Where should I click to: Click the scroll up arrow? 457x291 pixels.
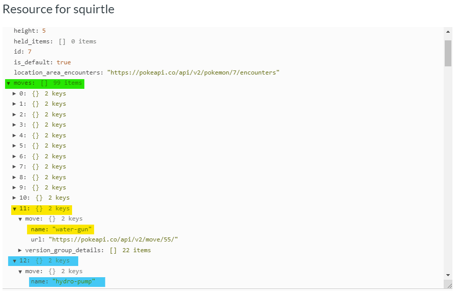pos(448,32)
